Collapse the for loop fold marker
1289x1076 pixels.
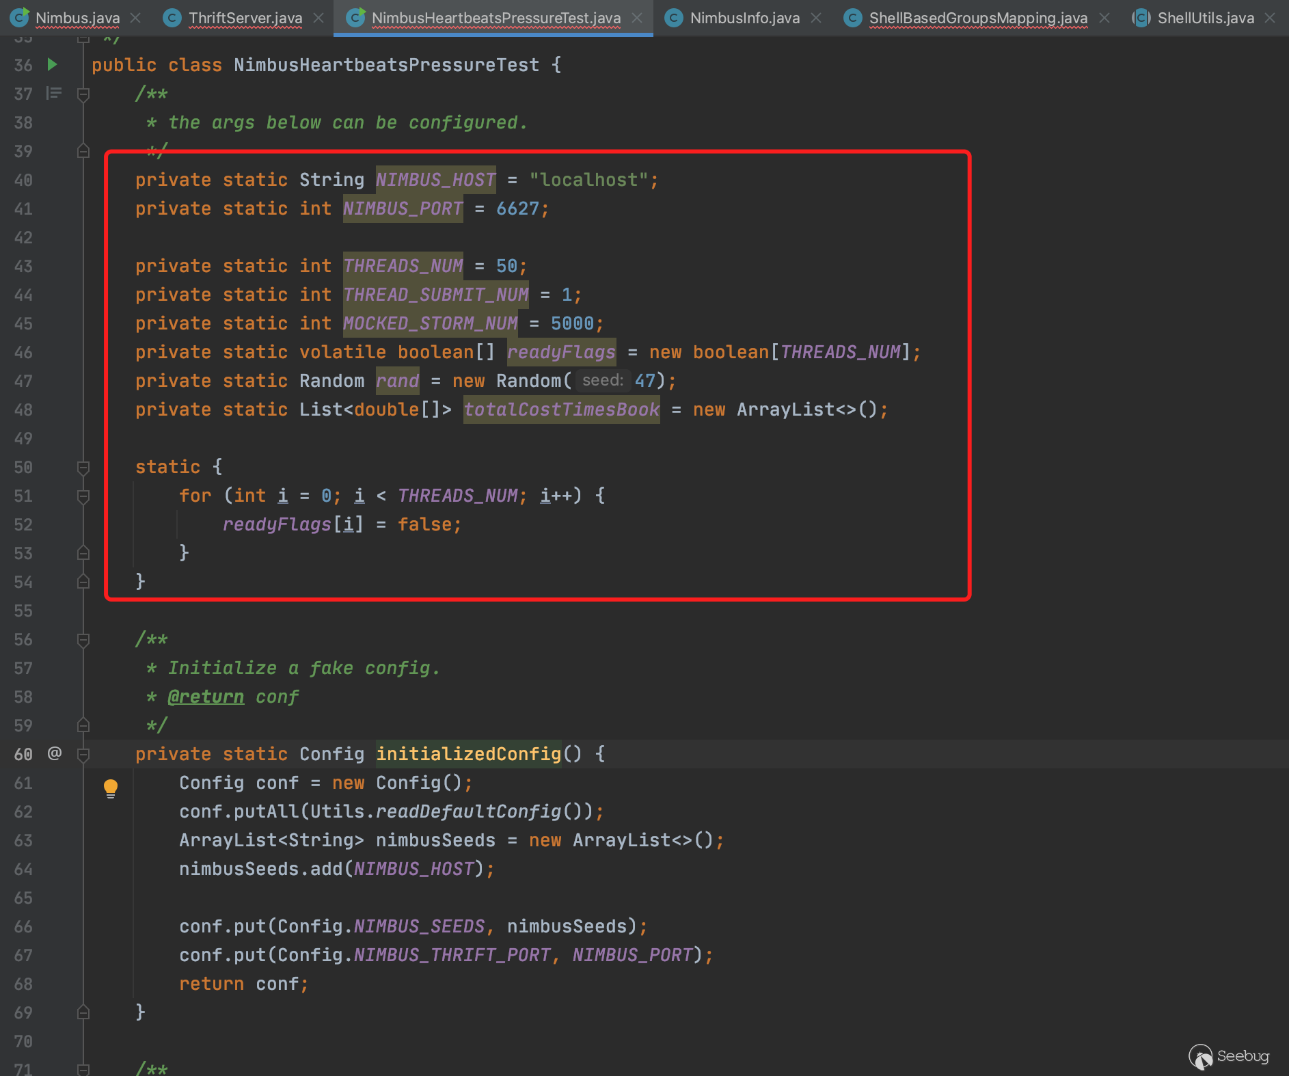pyautogui.click(x=83, y=496)
